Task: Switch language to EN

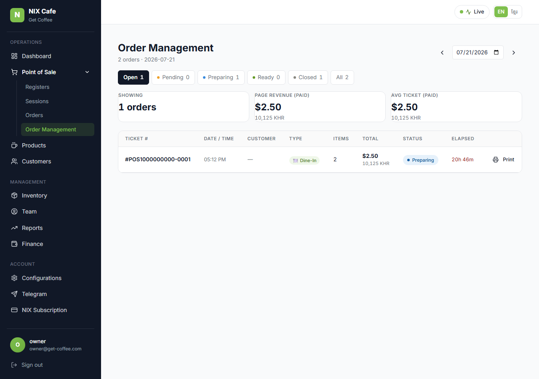Action: (501, 12)
